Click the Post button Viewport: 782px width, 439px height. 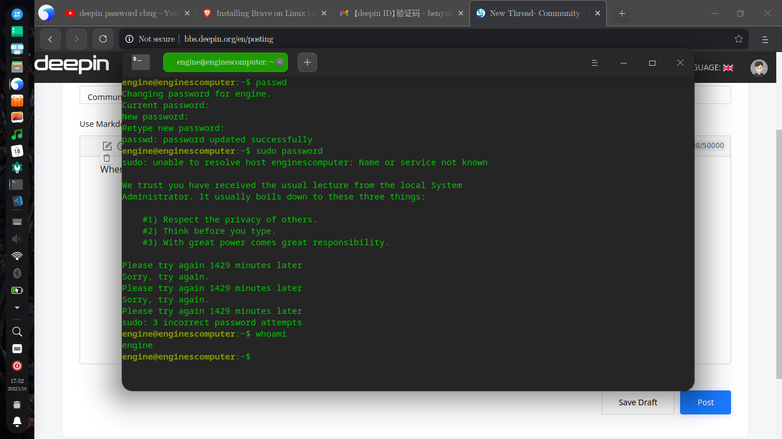pyautogui.click(x=705, y=402)
